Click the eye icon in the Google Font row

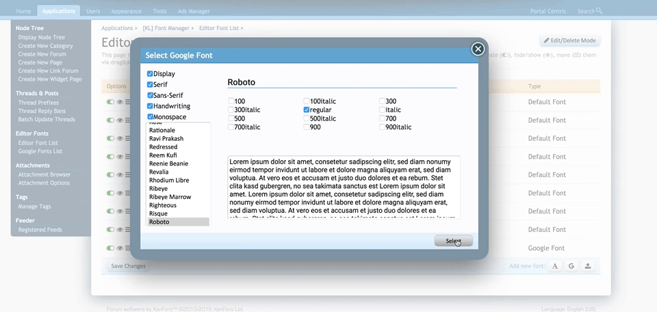point(119,248)
